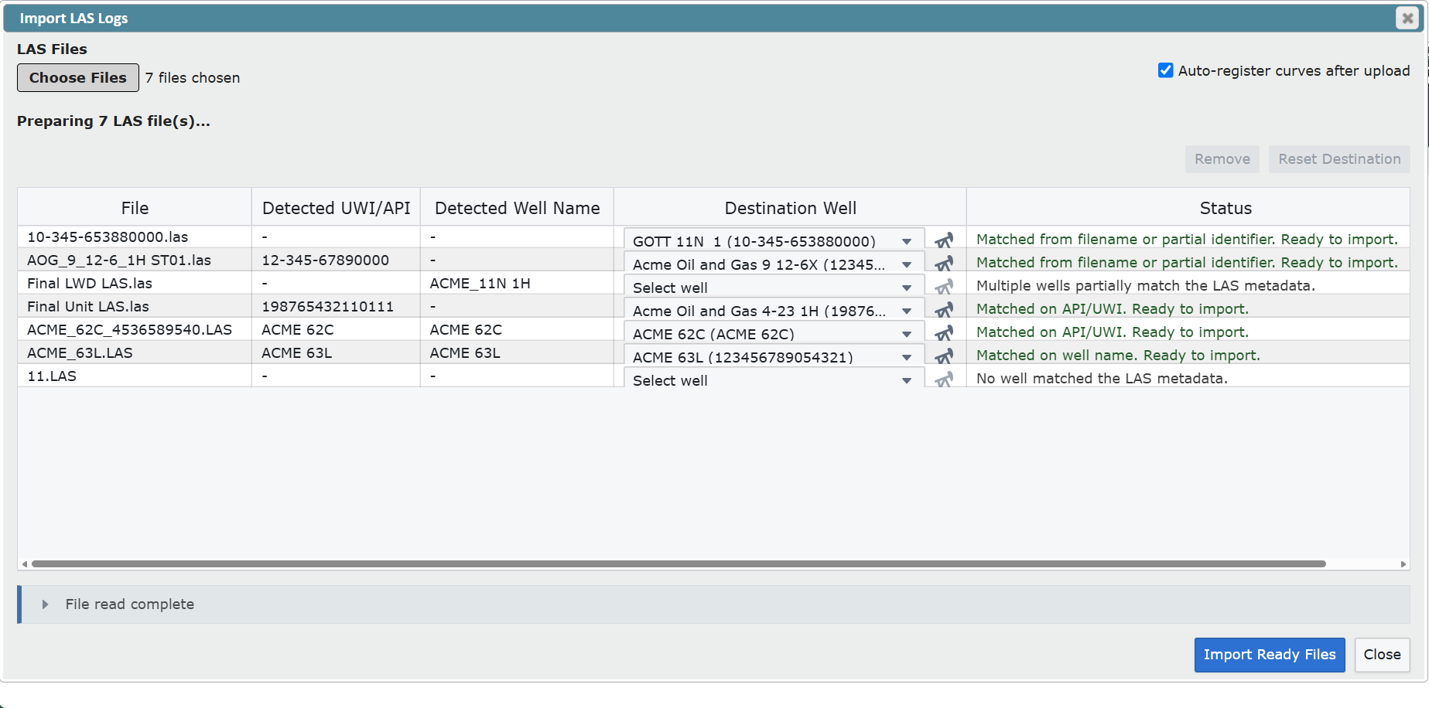Click the well icon for ACME_62C_4536589540.LAS row
1429x708 pixels.
[x=944, y=333]
